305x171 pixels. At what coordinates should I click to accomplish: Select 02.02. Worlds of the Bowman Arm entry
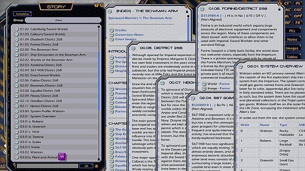click(x=56, y=60)
